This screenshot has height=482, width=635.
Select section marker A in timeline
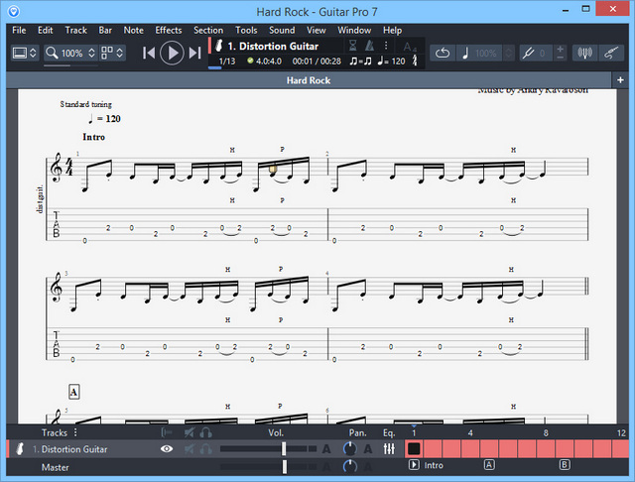[x=488, y=465]
